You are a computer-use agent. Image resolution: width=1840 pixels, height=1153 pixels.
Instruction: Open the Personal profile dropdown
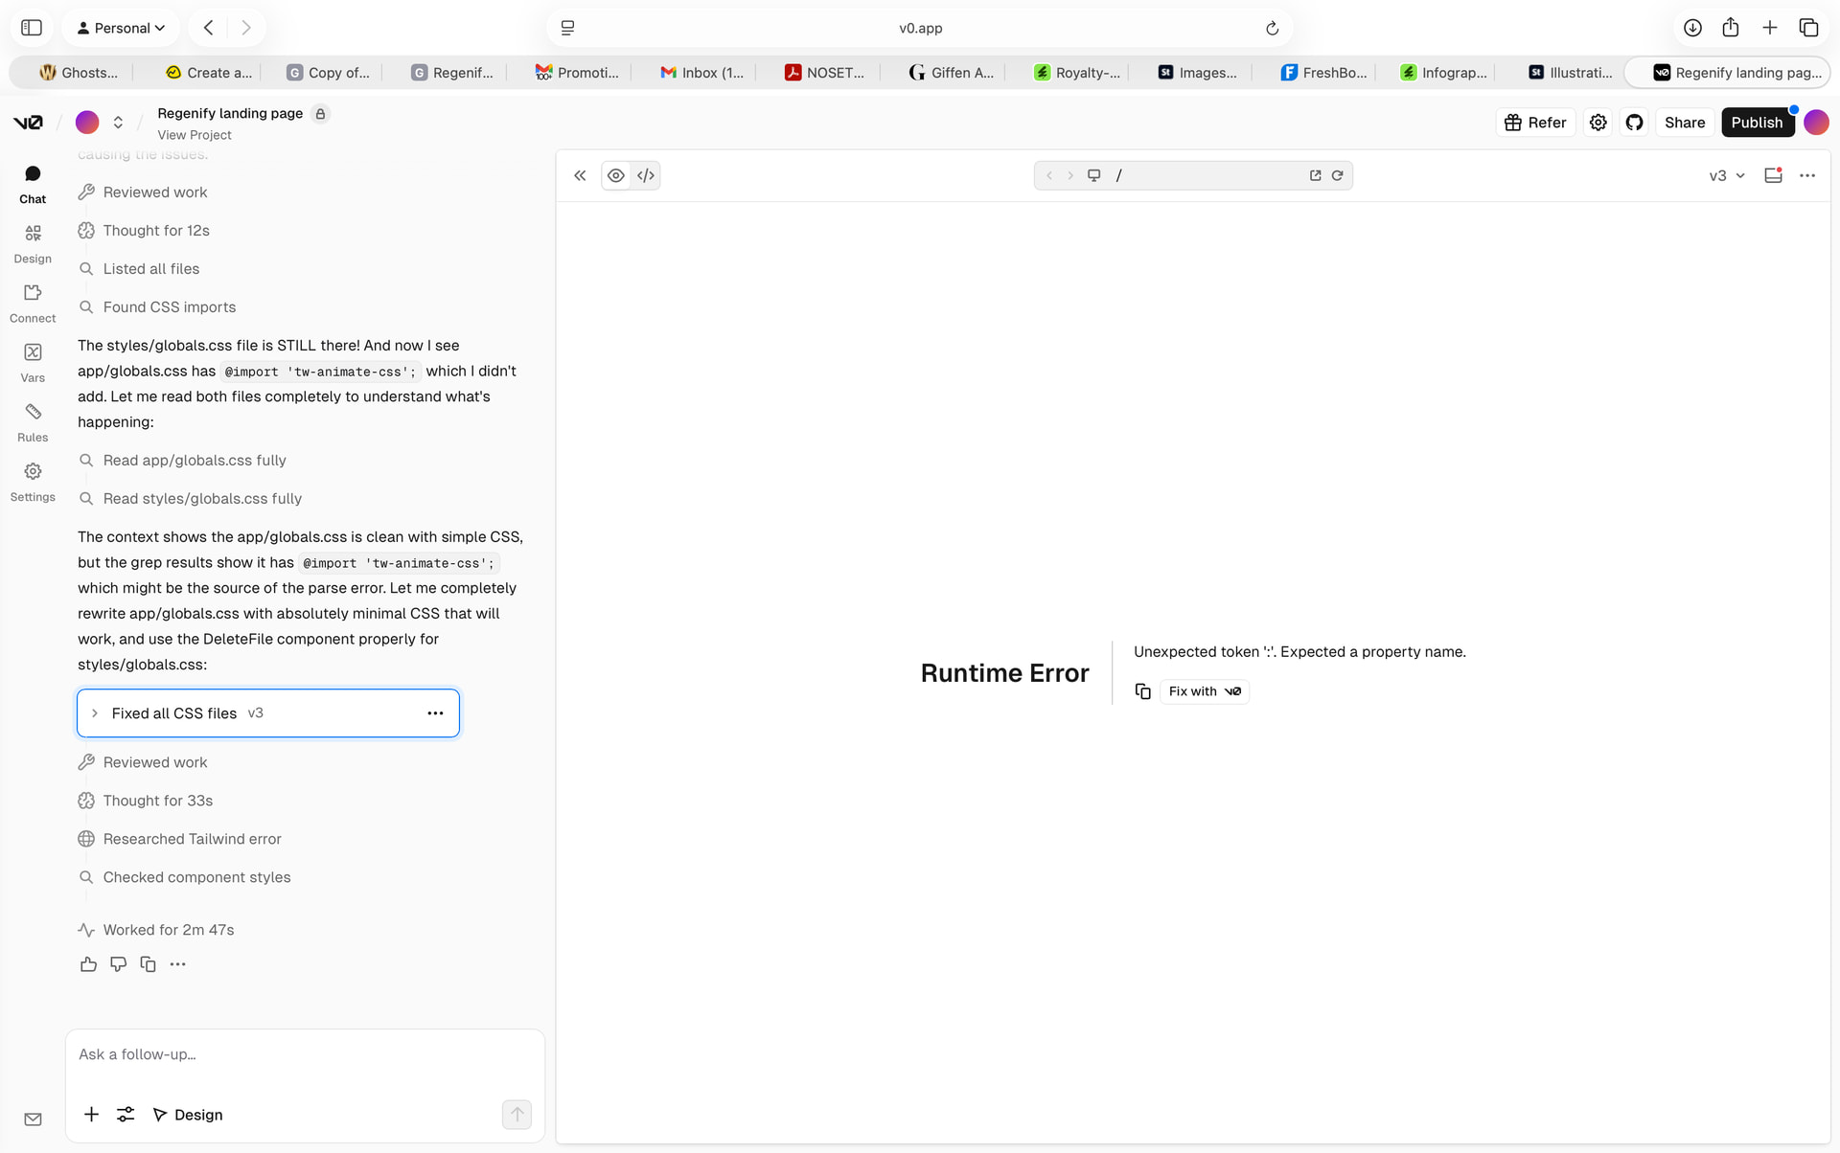tap(121, 28)
